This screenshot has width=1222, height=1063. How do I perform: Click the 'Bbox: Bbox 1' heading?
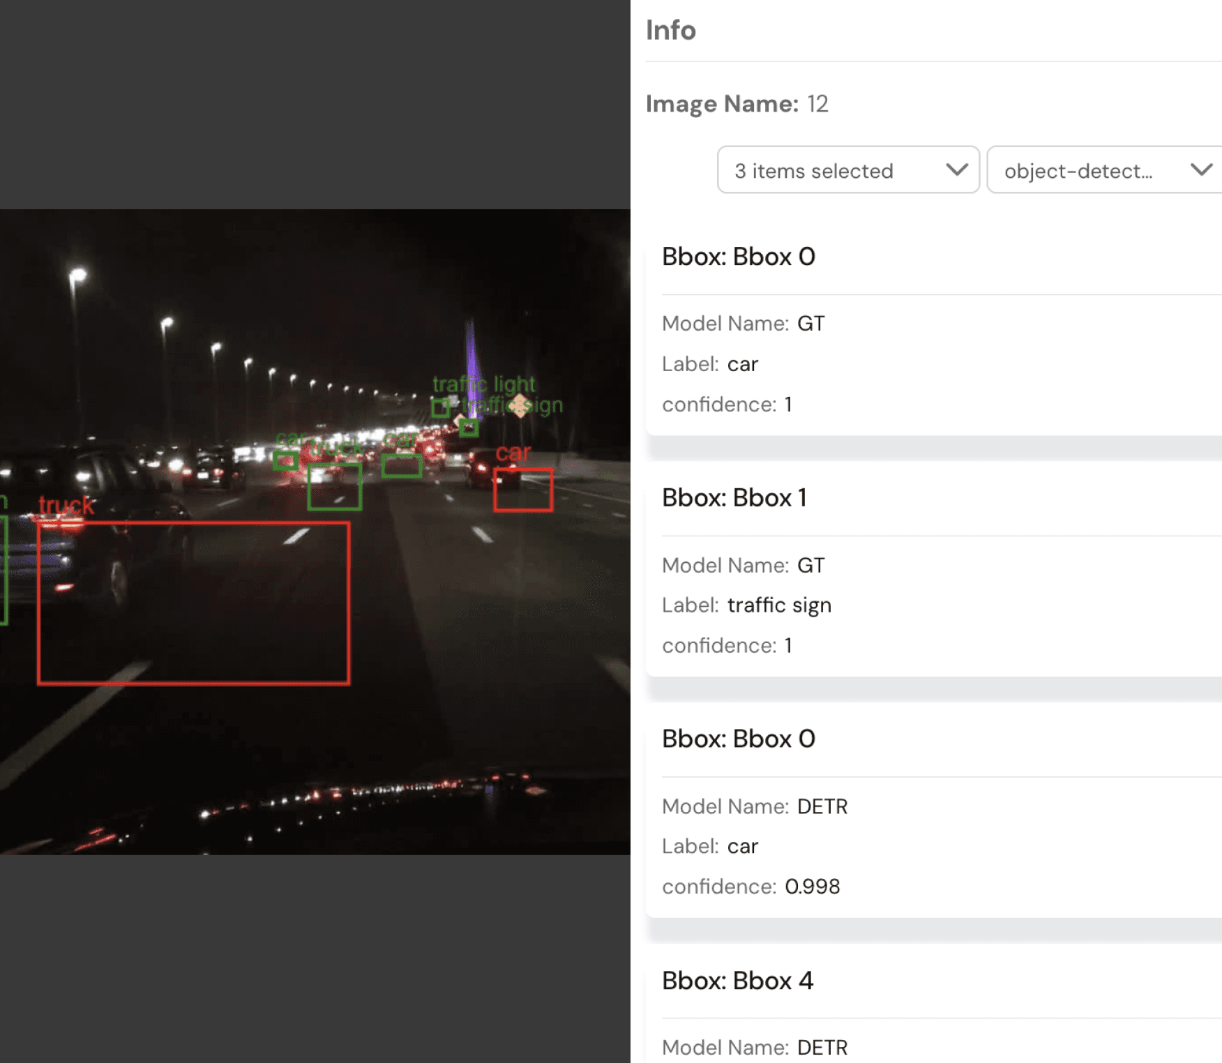[734, 498]
